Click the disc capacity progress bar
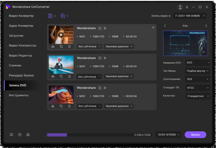The image size is (216, 148). [x=99, y=135]
